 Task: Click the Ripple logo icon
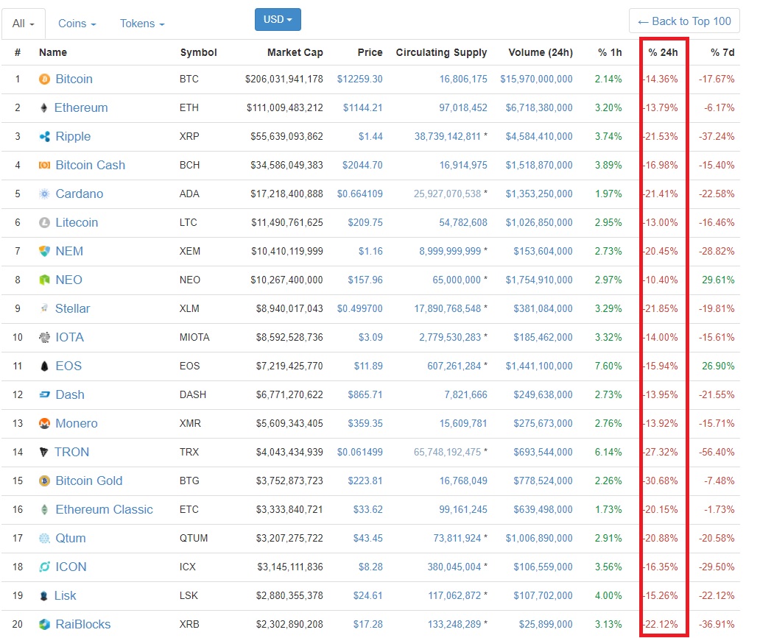pyautogui.click(x=44, y=137)
